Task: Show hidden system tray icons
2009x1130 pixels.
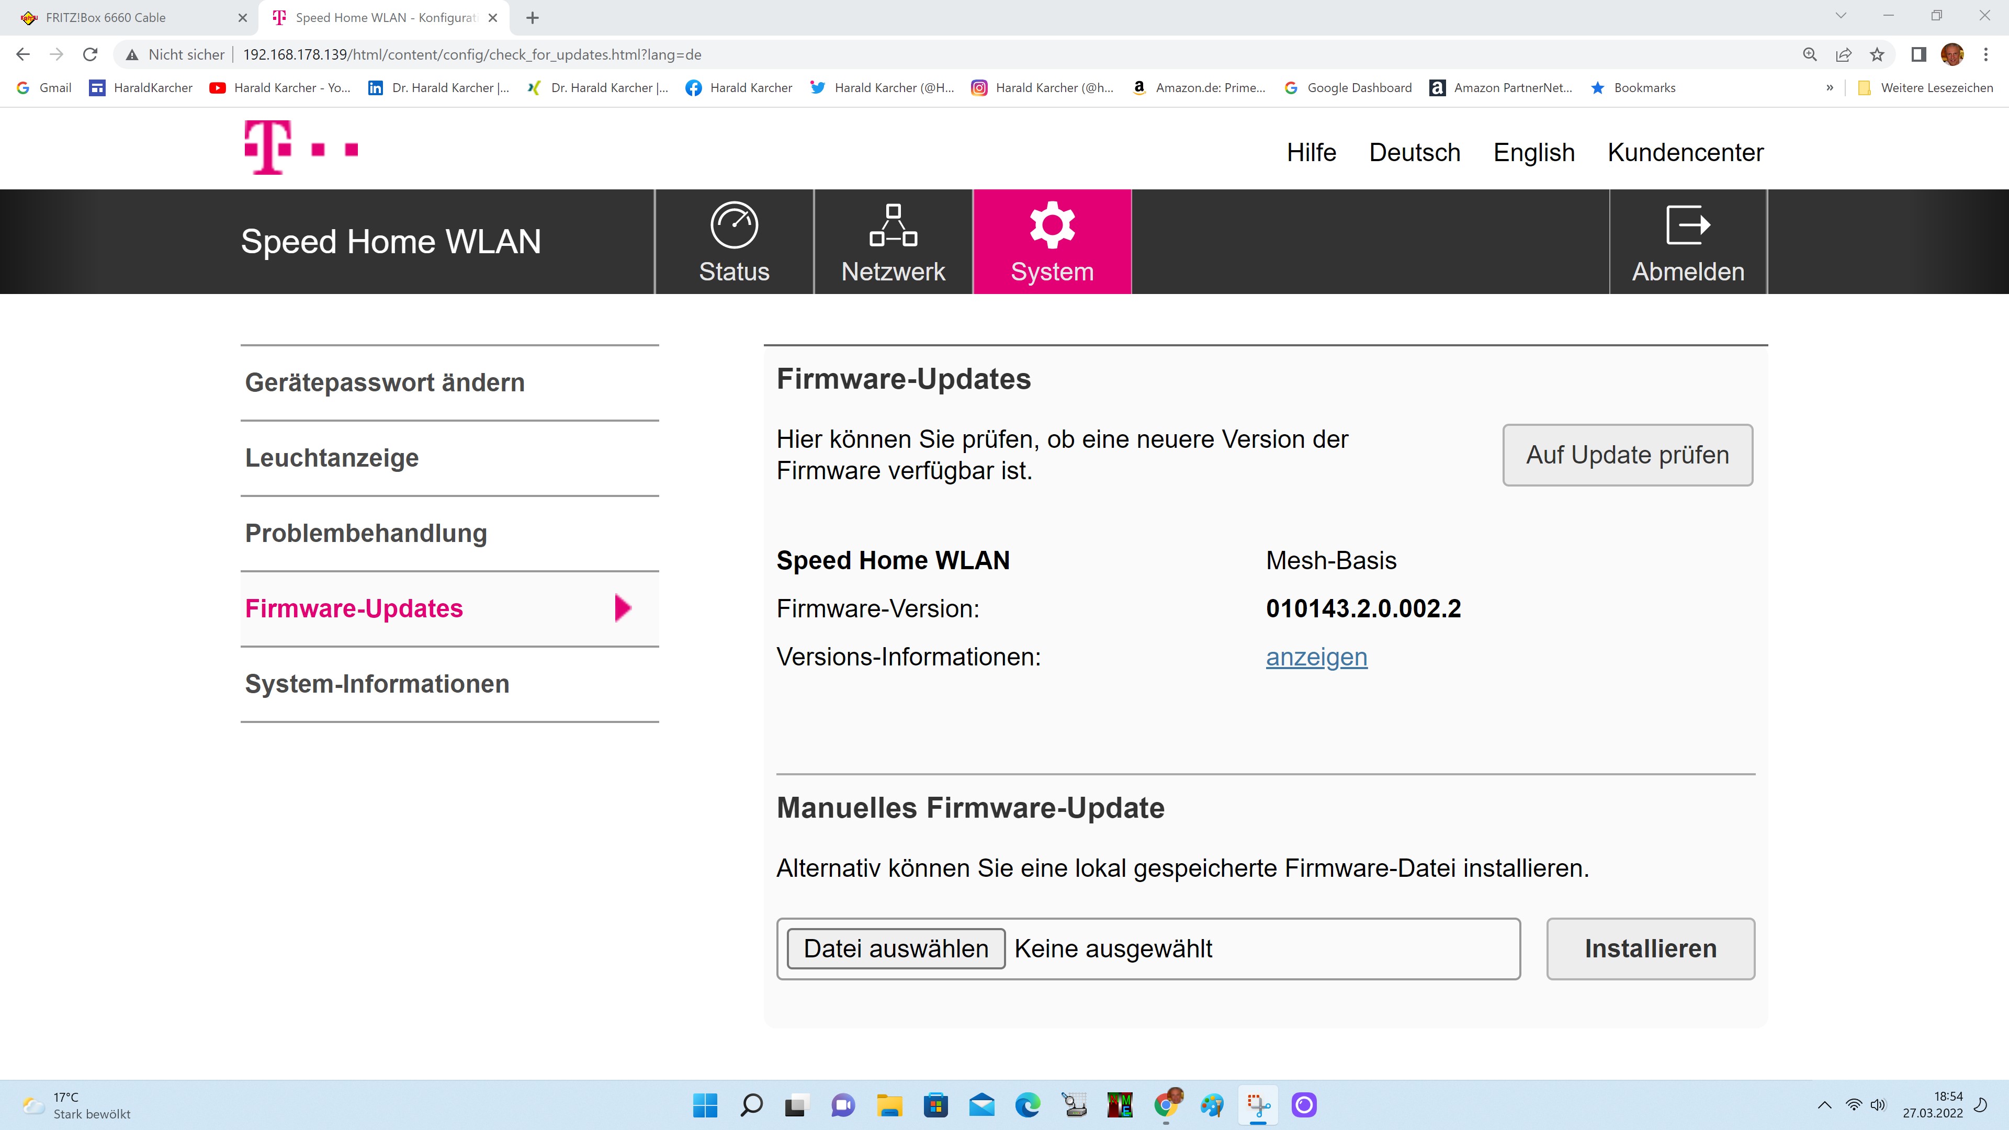Action: click(x=1824, y=1105)
